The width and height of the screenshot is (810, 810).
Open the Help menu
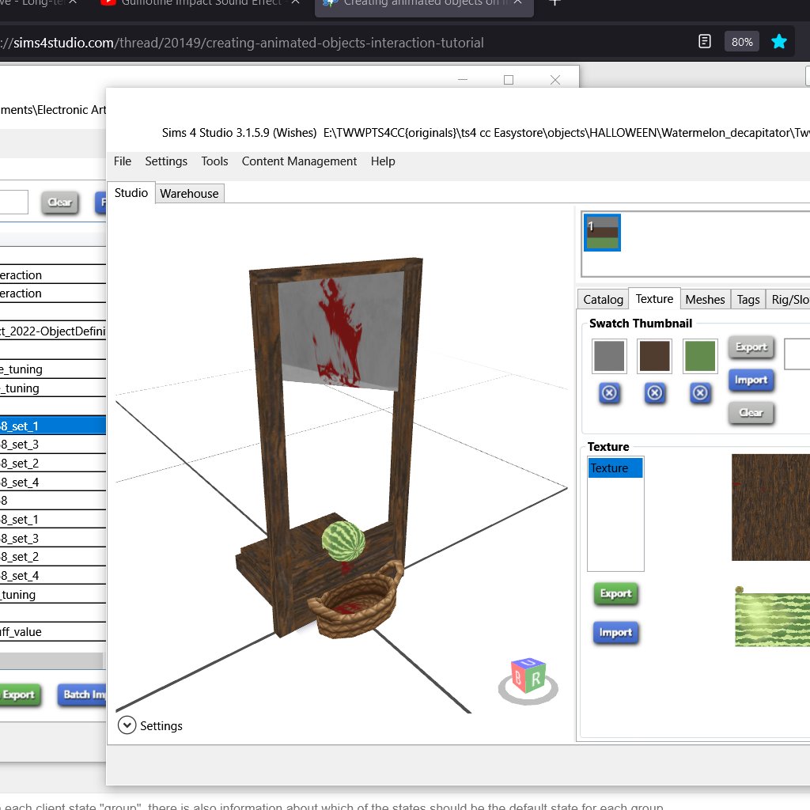click(383, 161)
